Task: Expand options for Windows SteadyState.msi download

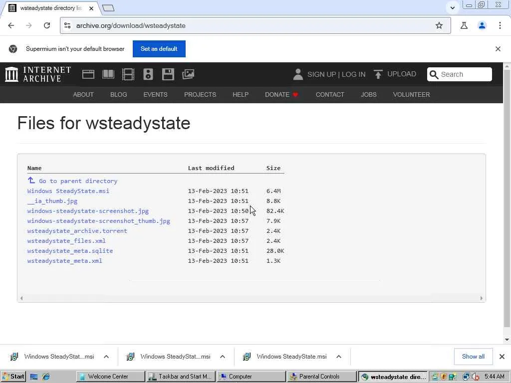Action: [339, 357]
